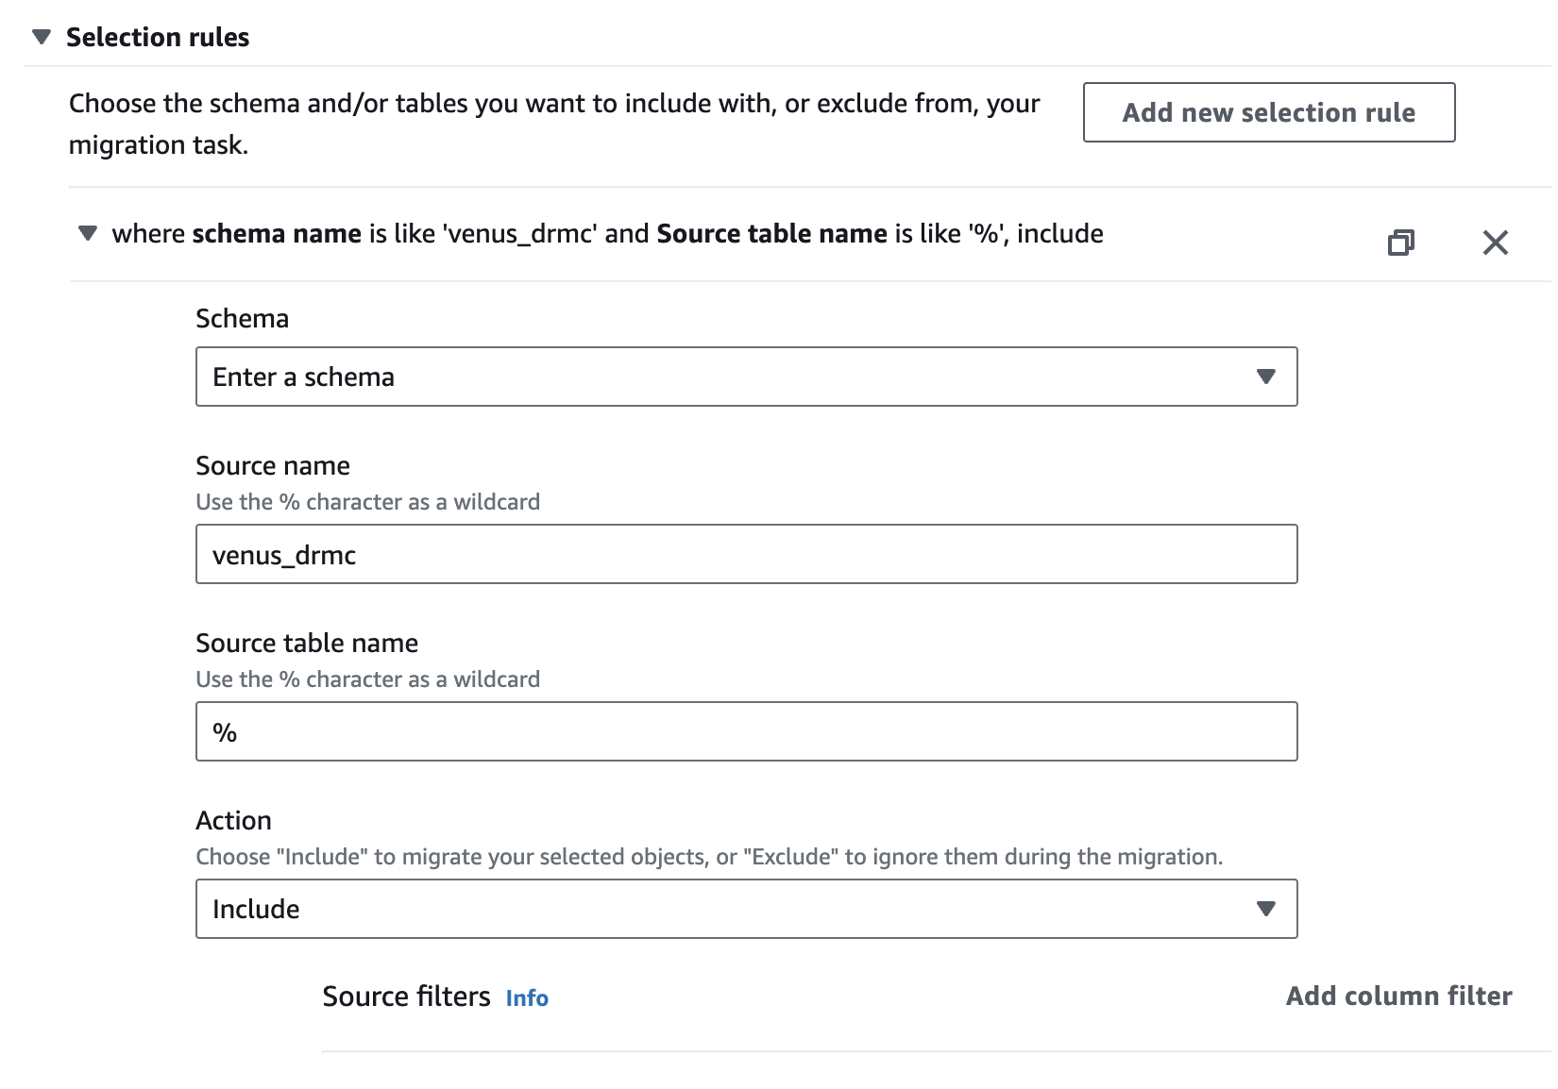Viewport: 1558px width, 1089px height.
Task: Remove the selection rule with X icon
Action: click(x=1495, y=243)
